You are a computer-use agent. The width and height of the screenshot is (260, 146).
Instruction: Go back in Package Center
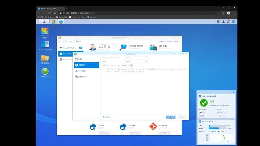[61, 41]
